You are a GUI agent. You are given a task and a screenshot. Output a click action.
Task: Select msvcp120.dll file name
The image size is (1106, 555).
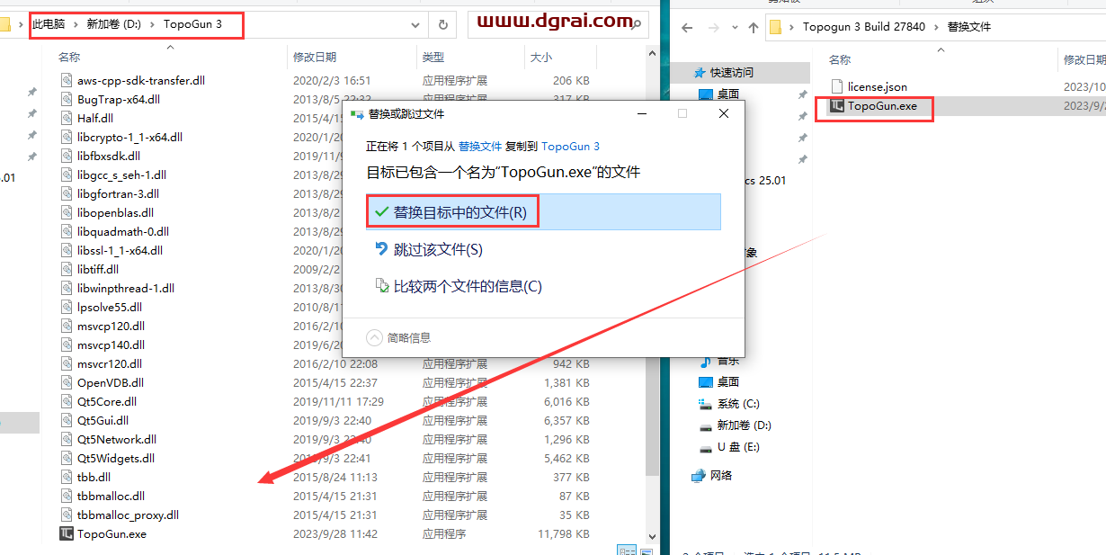111,326
